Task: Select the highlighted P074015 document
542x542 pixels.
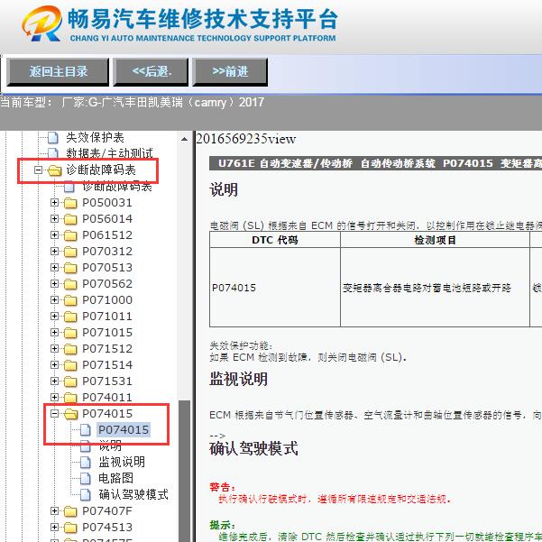Action: tap(124, 430)
